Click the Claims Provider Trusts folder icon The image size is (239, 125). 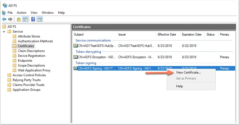[9, 85]
